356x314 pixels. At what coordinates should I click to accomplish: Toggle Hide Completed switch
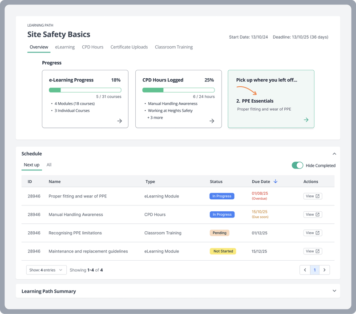click(x=297, y=165)
